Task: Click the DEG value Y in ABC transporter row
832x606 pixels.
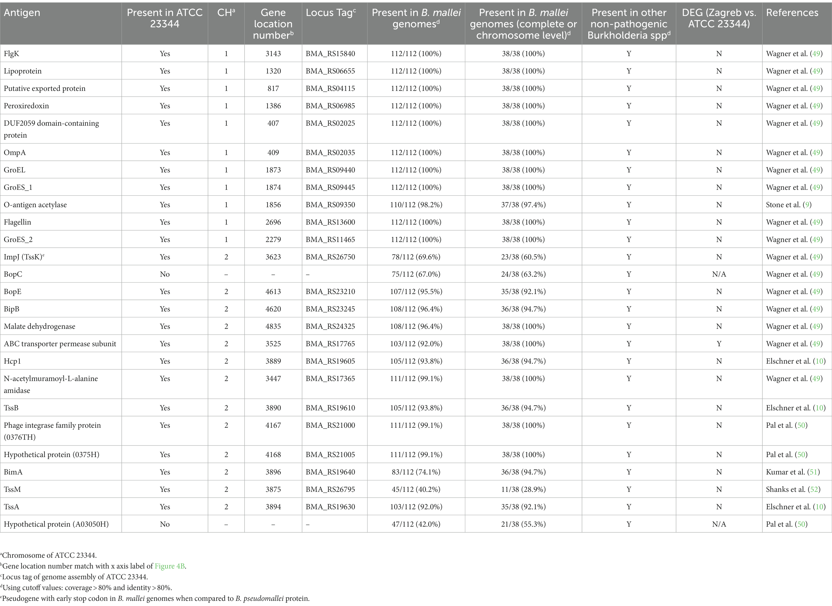Action: (719, 344)
